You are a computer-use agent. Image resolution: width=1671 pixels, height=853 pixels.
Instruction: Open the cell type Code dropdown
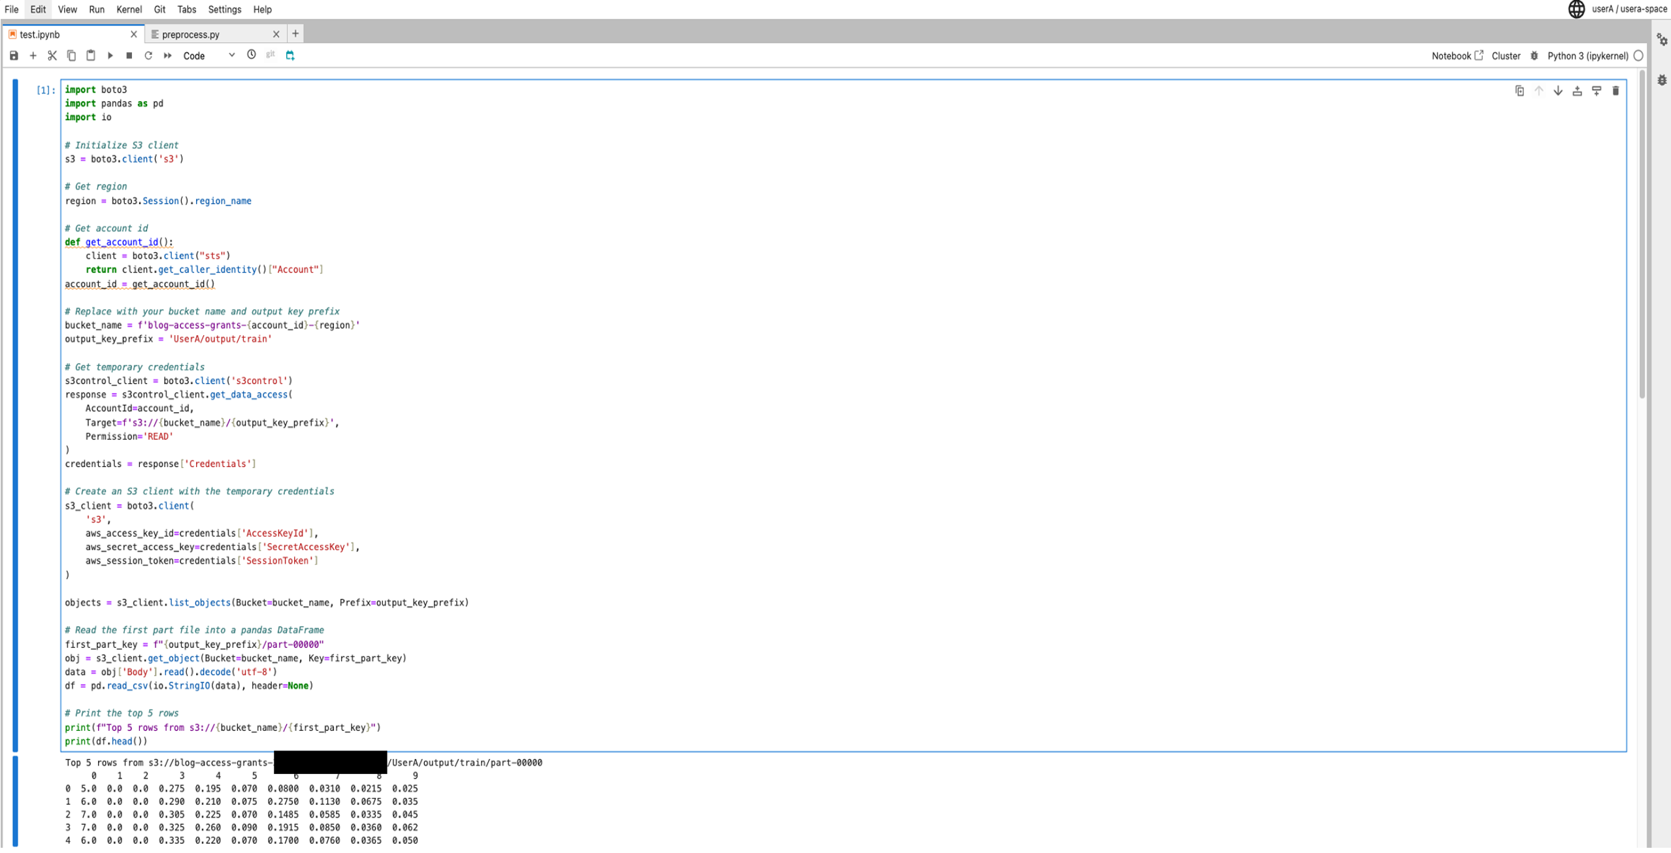pyautogui.click(x=208, y=56)
